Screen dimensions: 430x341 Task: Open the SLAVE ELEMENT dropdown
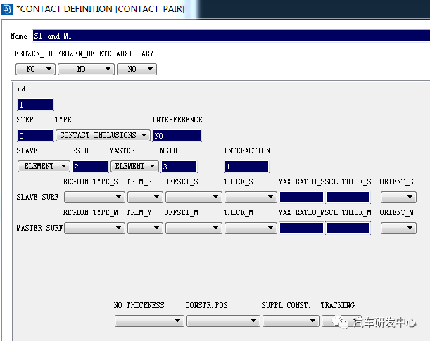tap(44, 166)
